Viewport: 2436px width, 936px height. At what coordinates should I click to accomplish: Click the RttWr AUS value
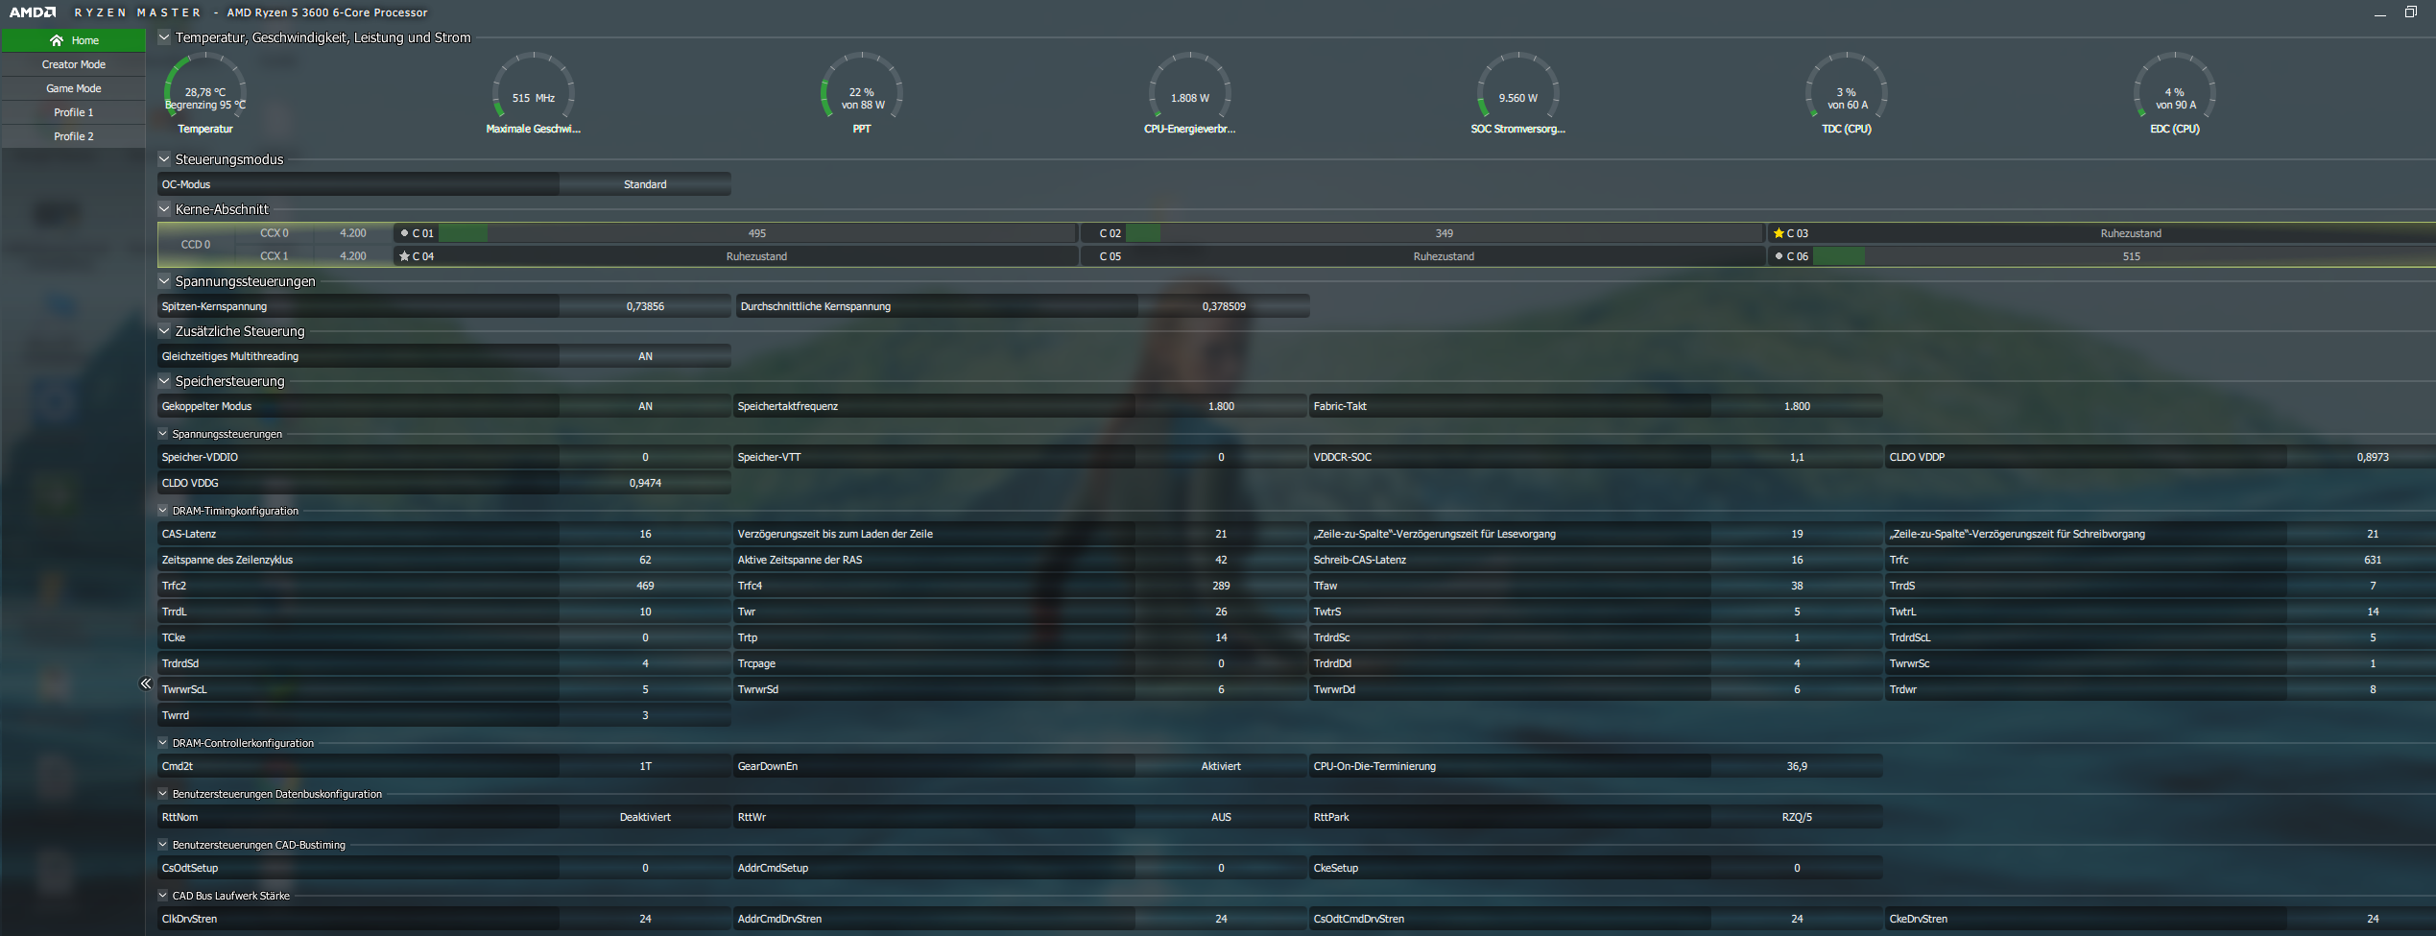[x=1221, y=817]
